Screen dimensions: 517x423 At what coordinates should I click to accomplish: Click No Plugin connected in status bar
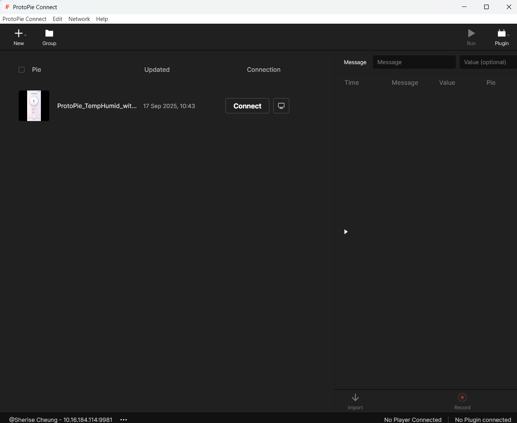tap(483, 419)
